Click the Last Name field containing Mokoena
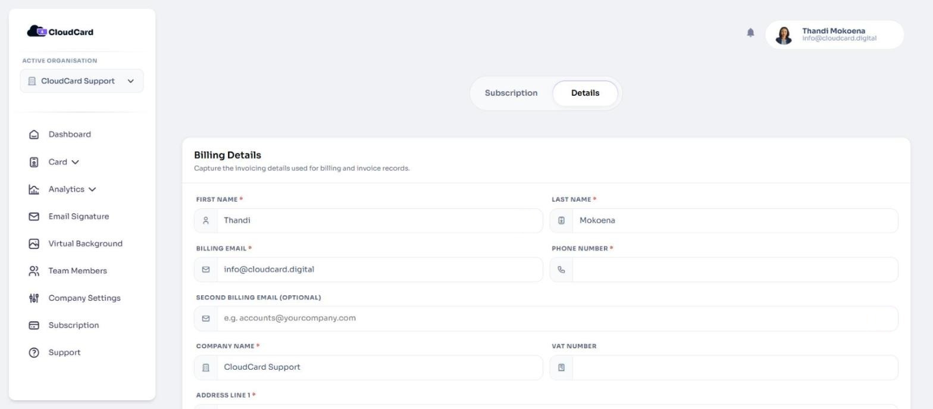Viewport: 933px width, 409px height. tap(735, 221)
